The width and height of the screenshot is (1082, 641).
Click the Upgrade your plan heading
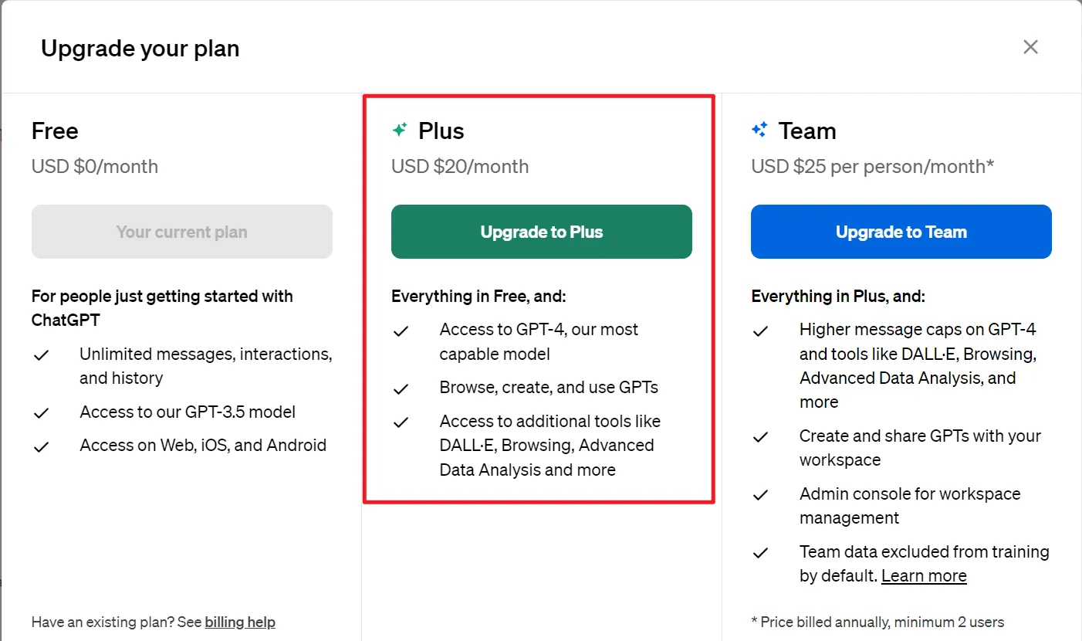point(140,49)
